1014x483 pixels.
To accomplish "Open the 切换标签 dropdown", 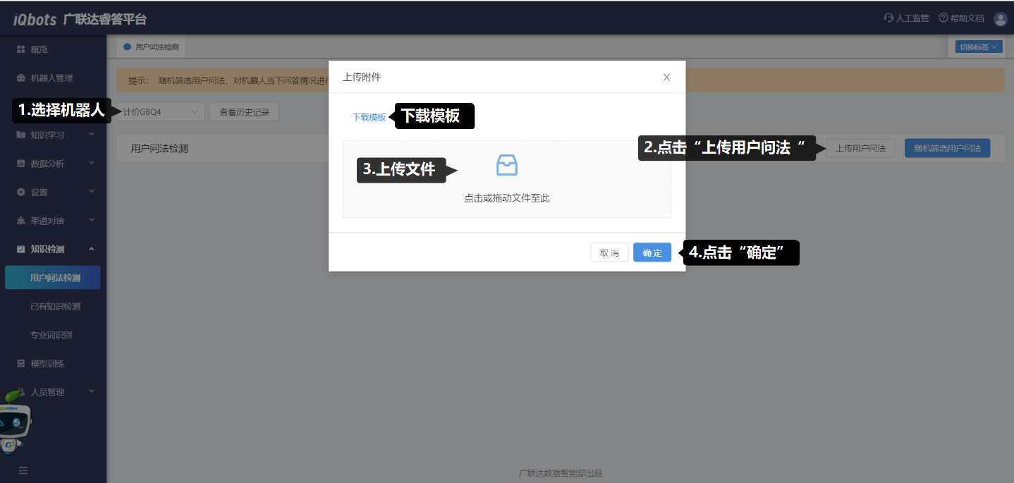I will point(978,47).
